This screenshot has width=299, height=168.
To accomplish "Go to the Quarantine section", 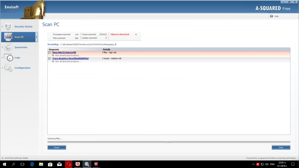I will (21, 47).
